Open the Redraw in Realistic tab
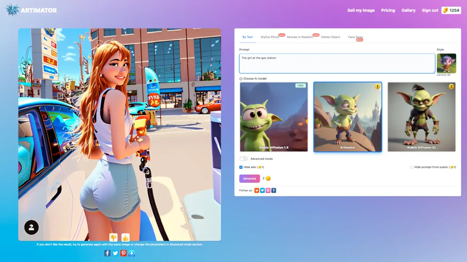467x262 pixels. (300, 37)
